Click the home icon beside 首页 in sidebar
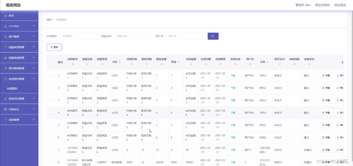The width and height of the screenshot is (353, 166). [6, 16]
